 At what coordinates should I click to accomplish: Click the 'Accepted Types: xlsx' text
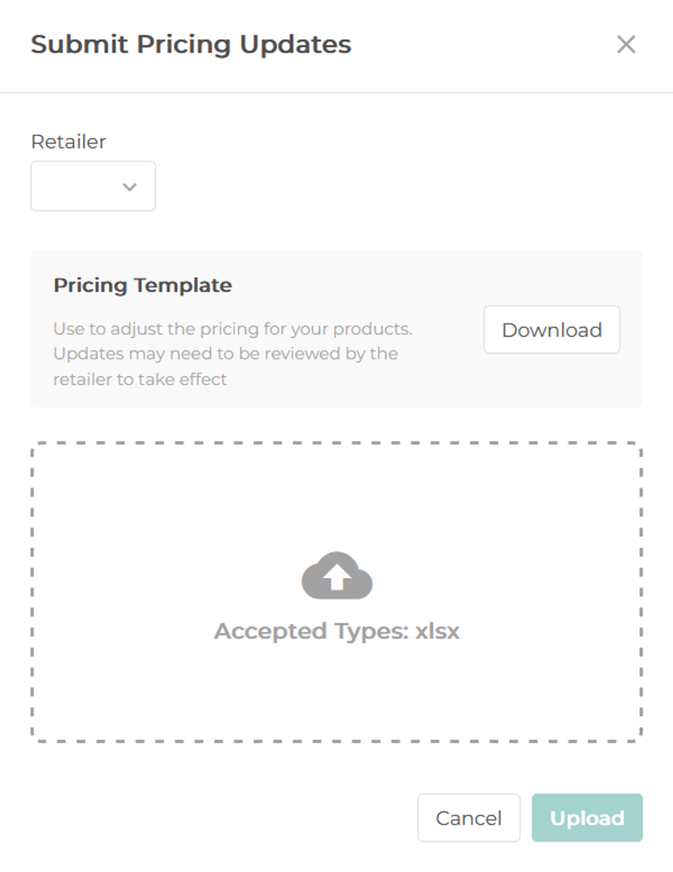(337, 631)
